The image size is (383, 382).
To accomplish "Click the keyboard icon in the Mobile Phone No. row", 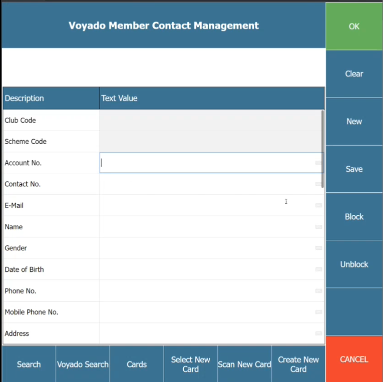I will (318, 312).
